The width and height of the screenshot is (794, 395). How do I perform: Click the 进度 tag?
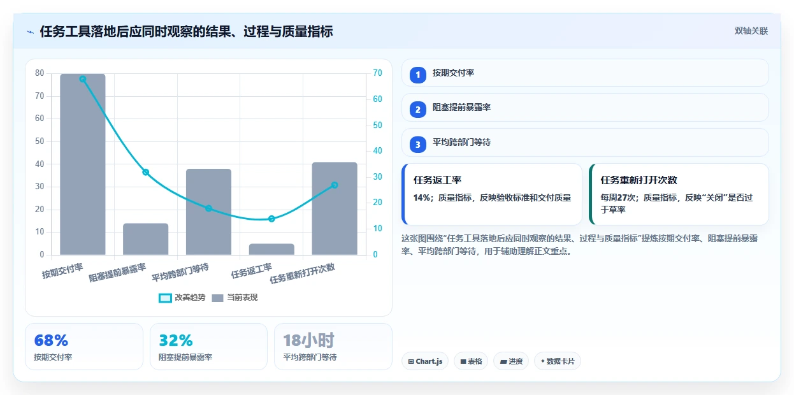(x=511, y=361)
